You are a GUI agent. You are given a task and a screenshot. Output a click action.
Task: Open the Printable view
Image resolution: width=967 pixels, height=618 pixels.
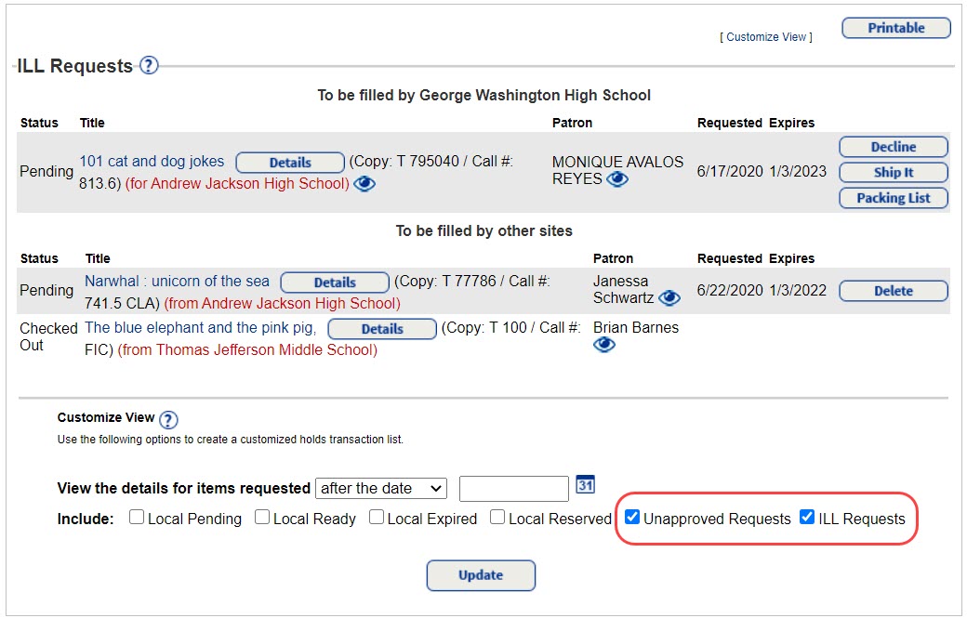pyautogui.click(x=894, y=27)
